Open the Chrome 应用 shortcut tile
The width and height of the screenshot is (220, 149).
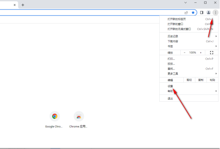click(x=79, y=119)
